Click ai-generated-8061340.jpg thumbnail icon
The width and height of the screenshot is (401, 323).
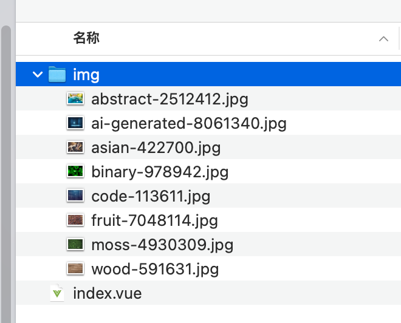coord(75,123)
